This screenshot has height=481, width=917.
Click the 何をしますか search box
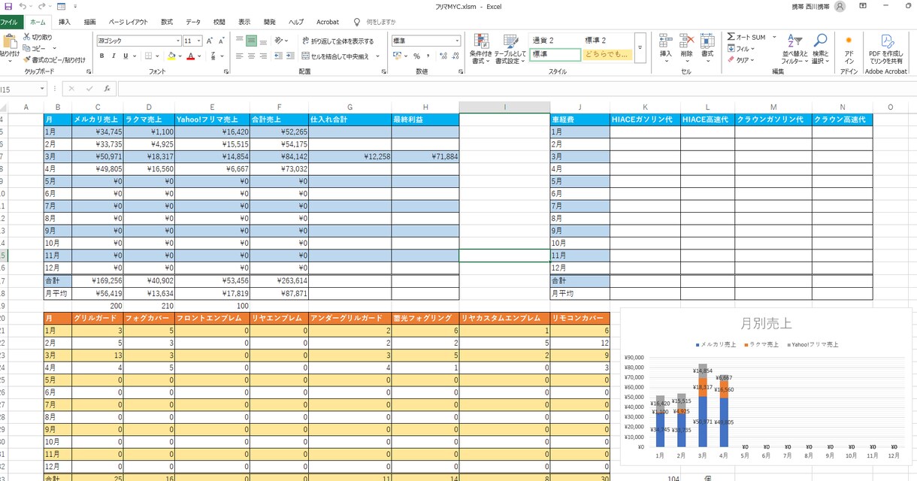point(381,23)
